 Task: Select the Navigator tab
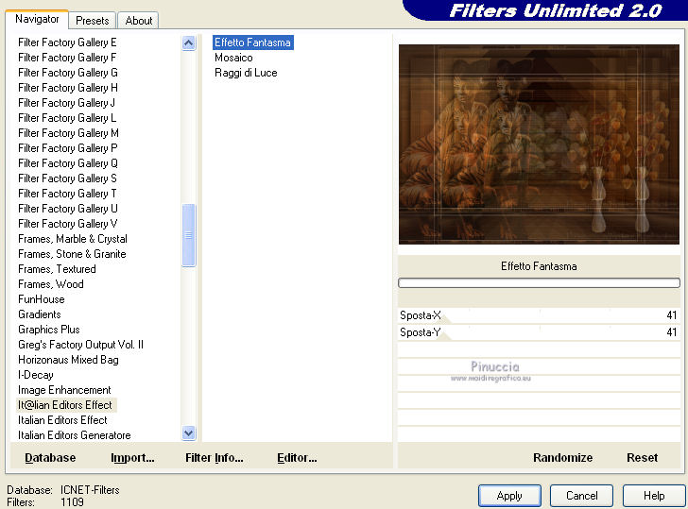click(37, 19)
